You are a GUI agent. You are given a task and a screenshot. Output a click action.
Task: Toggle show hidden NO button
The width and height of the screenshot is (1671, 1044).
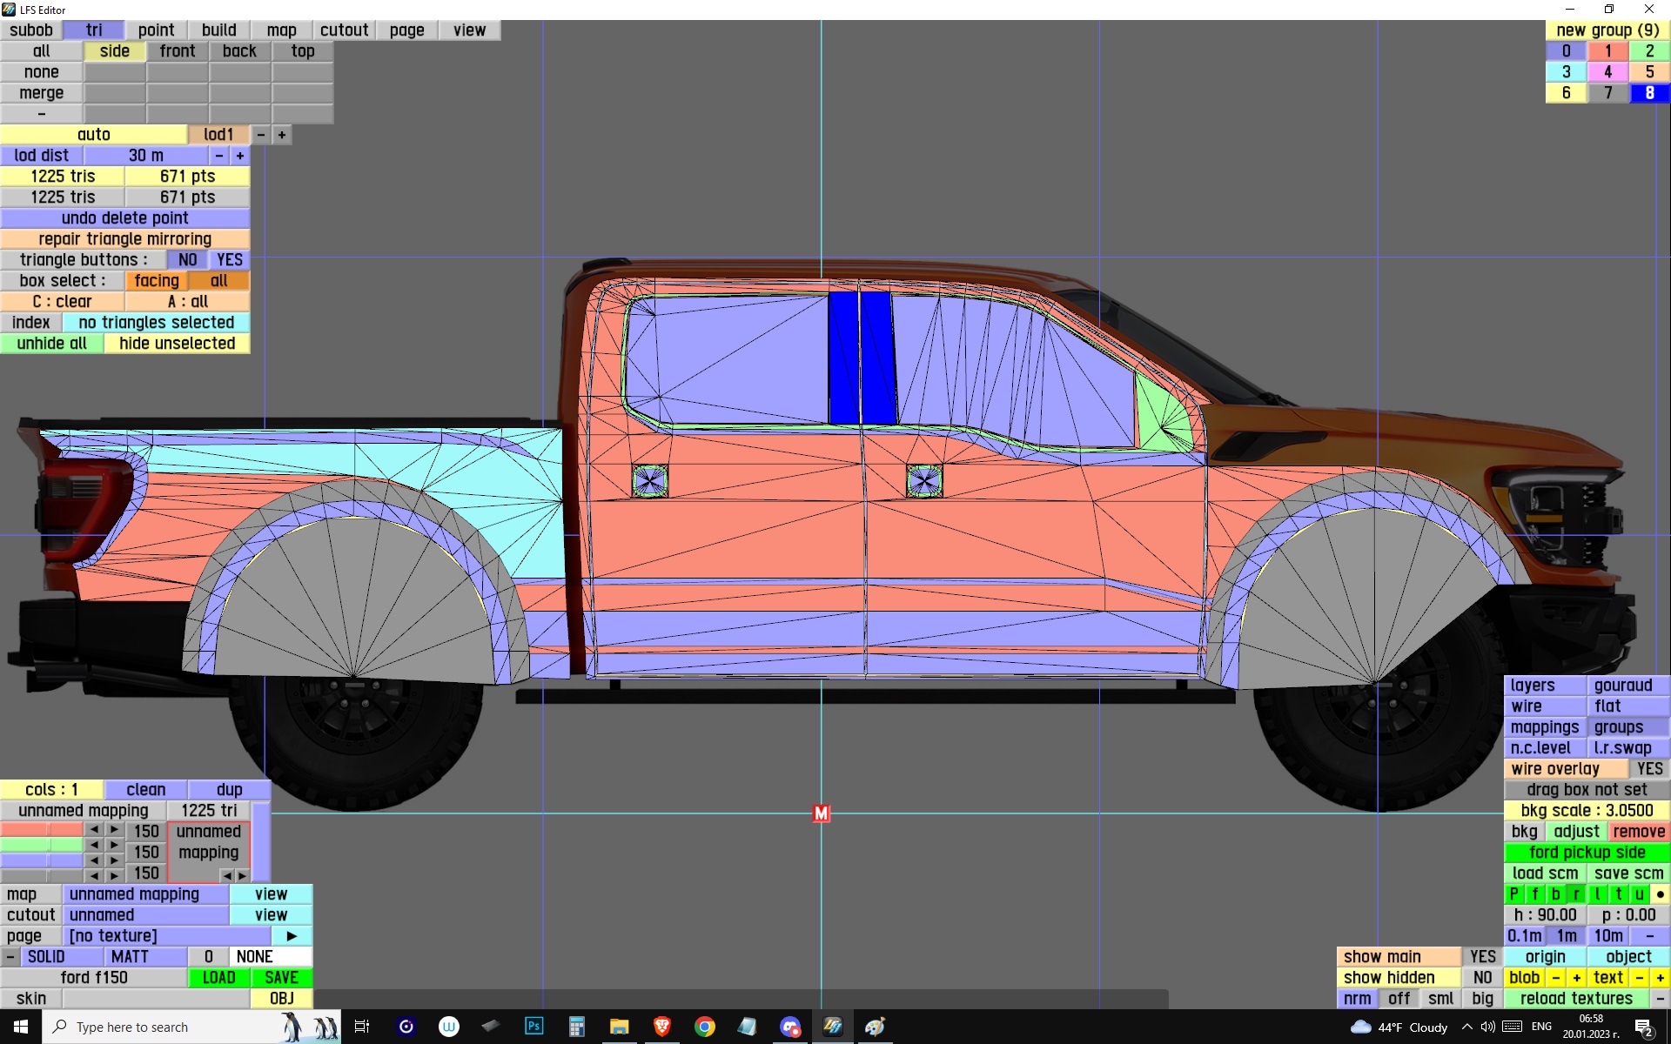click(x=1482, y=978)
